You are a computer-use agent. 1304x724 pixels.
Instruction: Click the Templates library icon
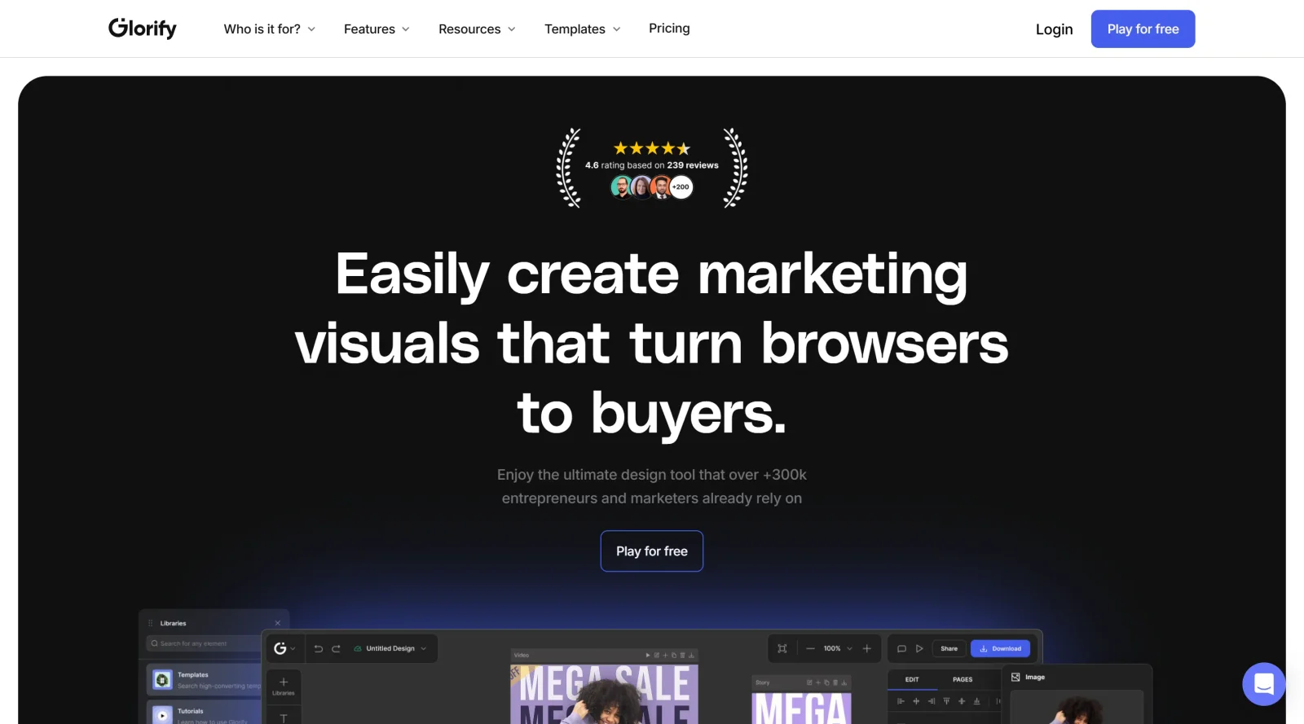162,679
